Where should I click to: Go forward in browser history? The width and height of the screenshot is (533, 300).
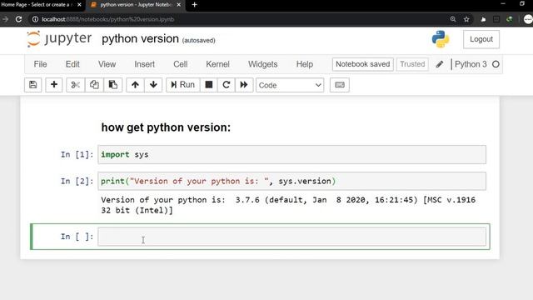[5, 19]
